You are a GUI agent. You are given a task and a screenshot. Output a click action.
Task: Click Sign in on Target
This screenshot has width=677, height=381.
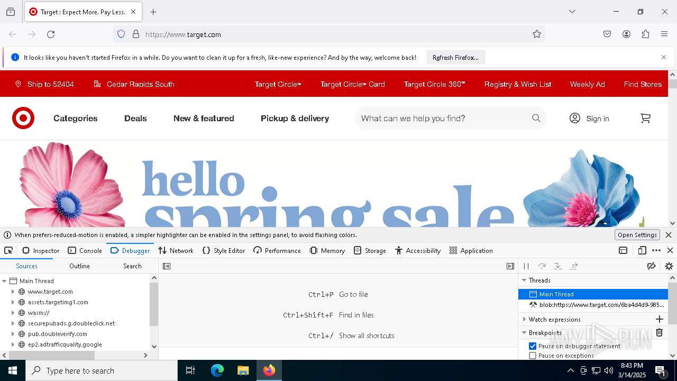click(x=589, y=118)
